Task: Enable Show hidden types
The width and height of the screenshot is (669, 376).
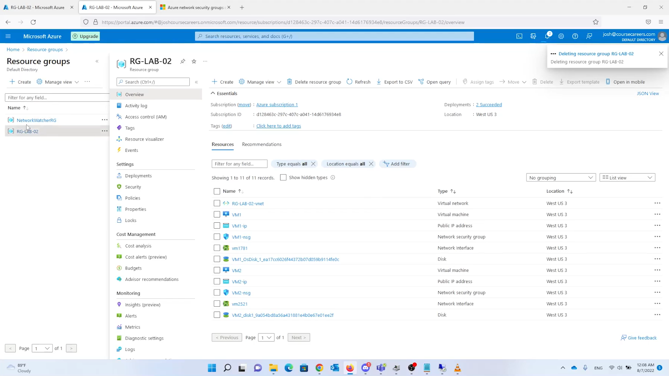Action: 283,177
